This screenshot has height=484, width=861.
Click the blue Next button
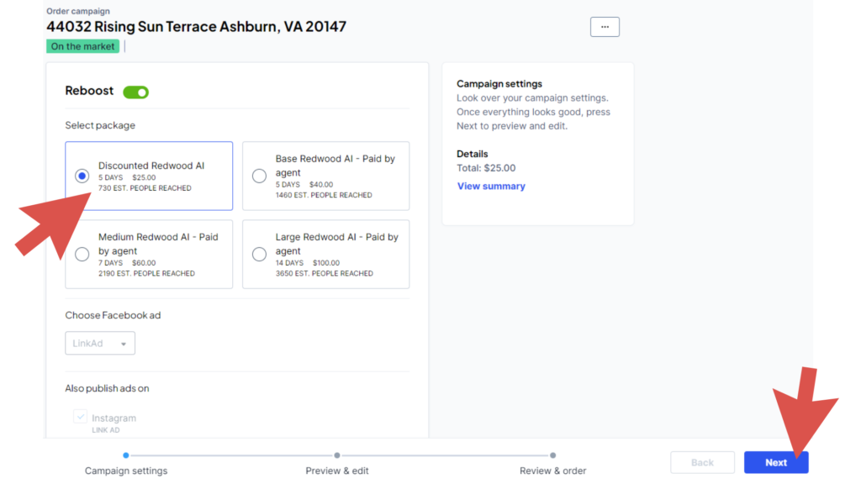776,463
